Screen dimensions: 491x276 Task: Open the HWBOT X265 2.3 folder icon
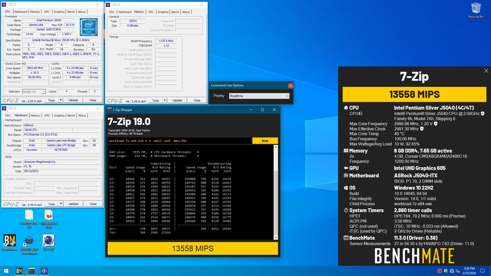(29, 219)
